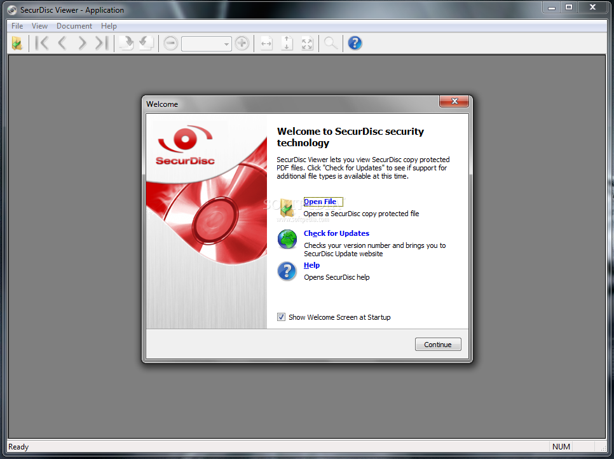Click the blue help question toolbar icon
This screenshot has height=459, width=614.
(x=355, y=43)
